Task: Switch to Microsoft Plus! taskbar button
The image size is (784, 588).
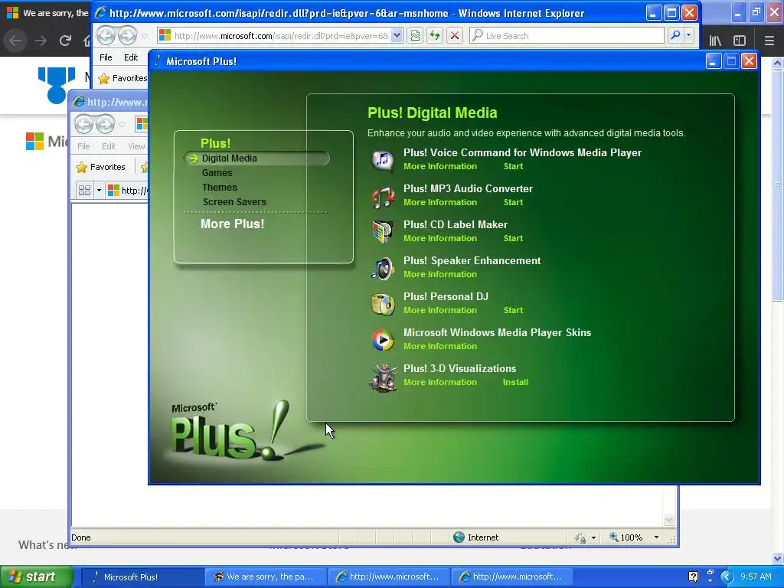Action: pyautogui.click(x=142, y=577)
